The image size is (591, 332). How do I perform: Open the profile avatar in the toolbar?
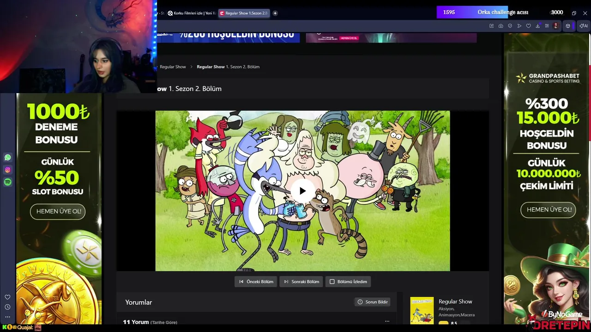(556, 26)
